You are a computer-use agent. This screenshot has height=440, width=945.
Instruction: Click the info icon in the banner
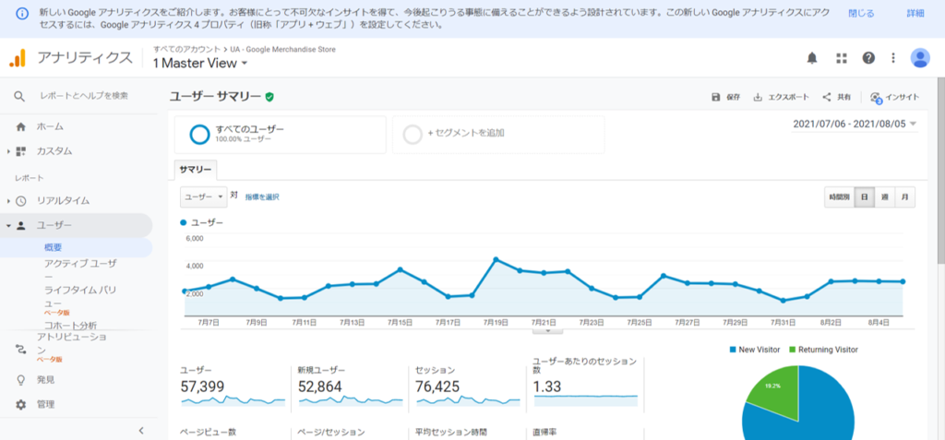[x=22, y=13]
